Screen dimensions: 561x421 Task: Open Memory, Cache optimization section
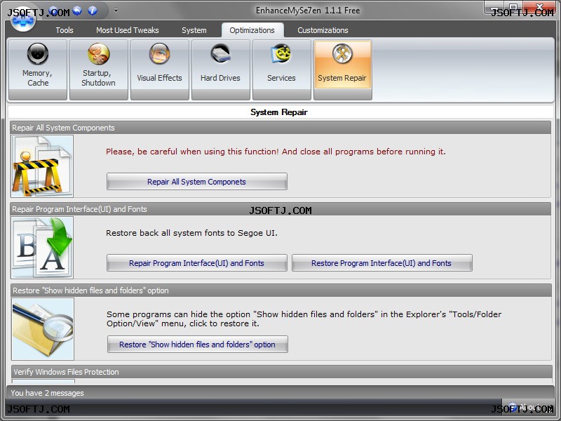(38, 69)
